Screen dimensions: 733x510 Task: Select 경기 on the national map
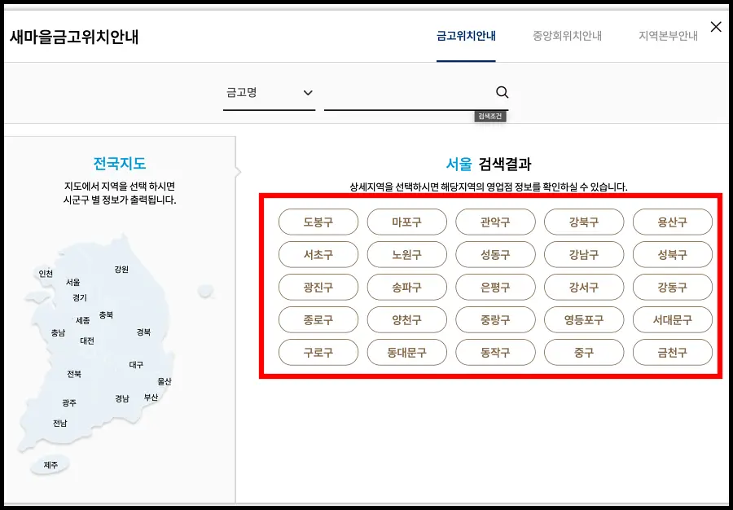click(x=80, y=298)
